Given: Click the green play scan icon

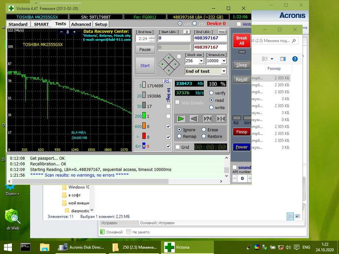Looking at the screenshot, I should (x=181, y=119).
